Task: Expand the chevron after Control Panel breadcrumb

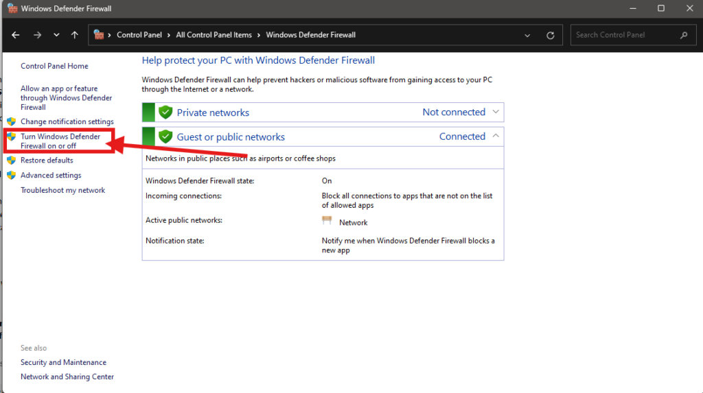Action: (169, 35)
